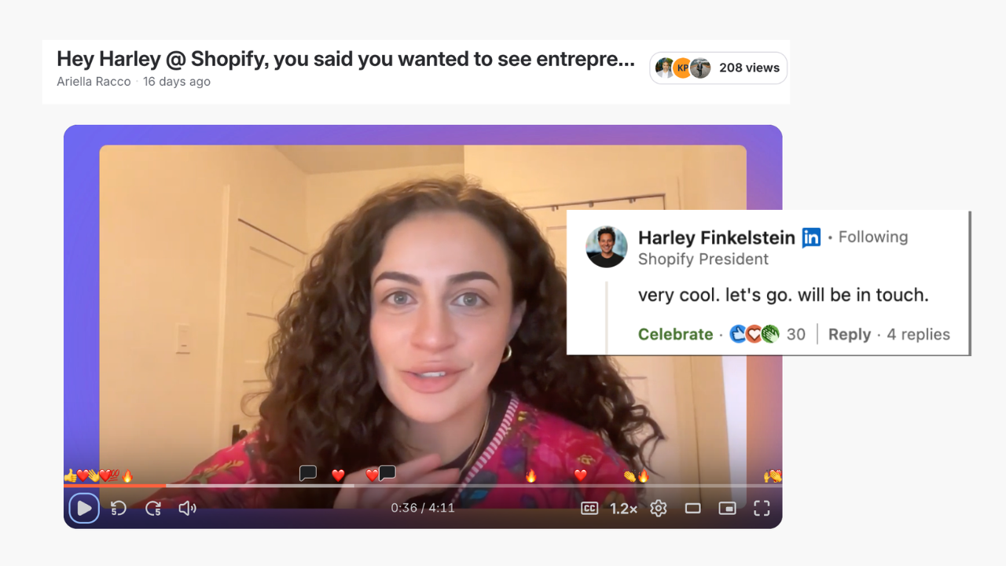Expand the 4 replies thread
Viewport: 1006px width, 566px height.
[x=919, y=334]
